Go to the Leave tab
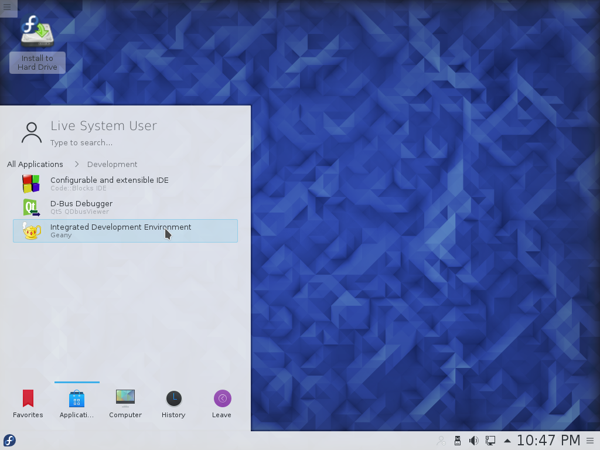This screenshot has height=450, width=600. point(222,404)
